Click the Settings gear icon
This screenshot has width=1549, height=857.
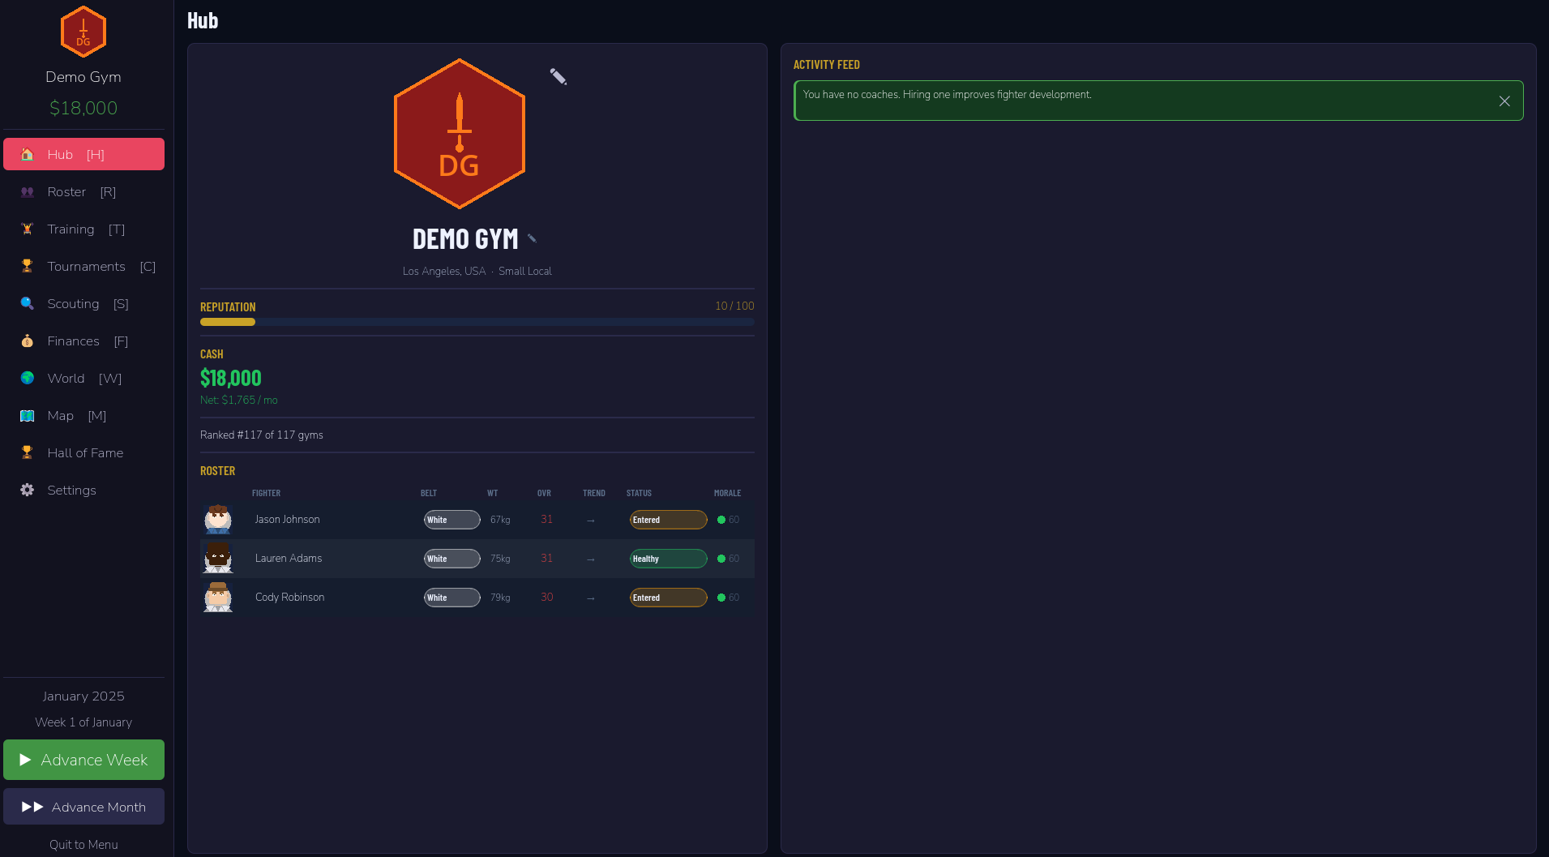28,491
